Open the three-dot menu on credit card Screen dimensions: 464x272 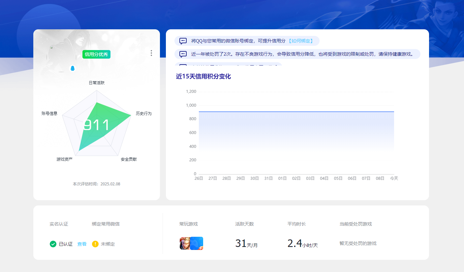151,53
